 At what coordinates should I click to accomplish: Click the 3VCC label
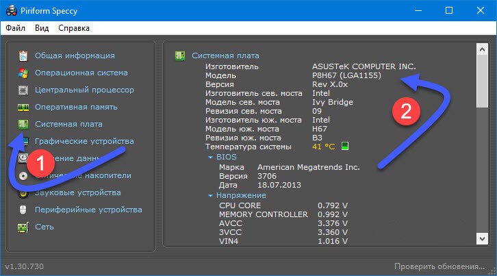pyautogui.click(x=231, y=232)
